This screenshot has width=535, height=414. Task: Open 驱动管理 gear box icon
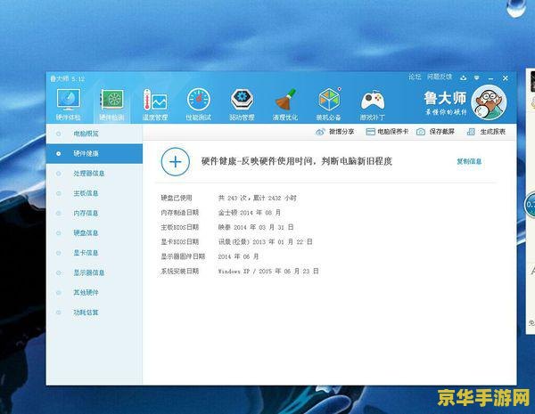pyautogui.click(x=242, y=99)
